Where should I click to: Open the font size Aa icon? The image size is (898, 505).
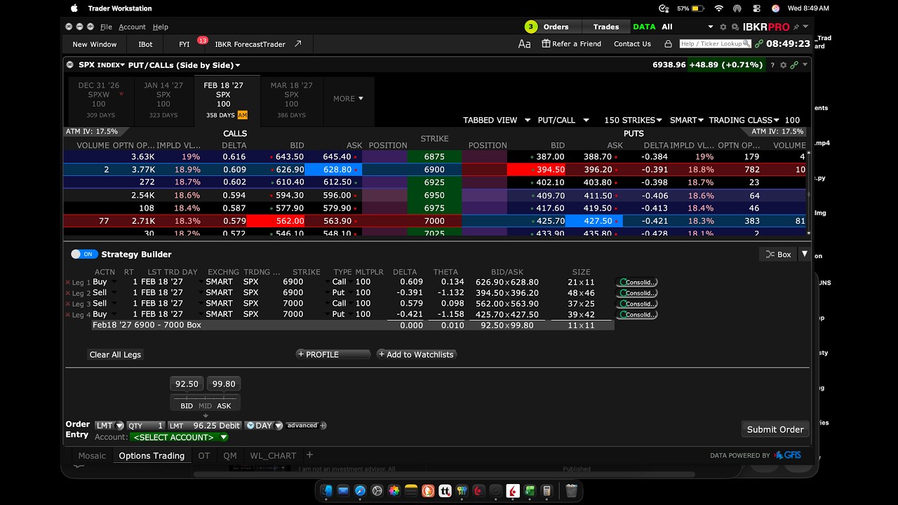[x=524, y=43]
